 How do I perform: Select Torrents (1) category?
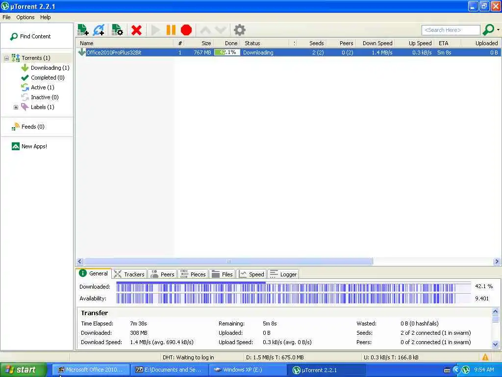tap(36, 58)
